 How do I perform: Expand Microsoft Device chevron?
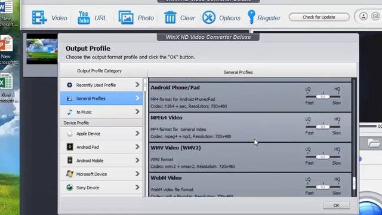pos(137,174)
